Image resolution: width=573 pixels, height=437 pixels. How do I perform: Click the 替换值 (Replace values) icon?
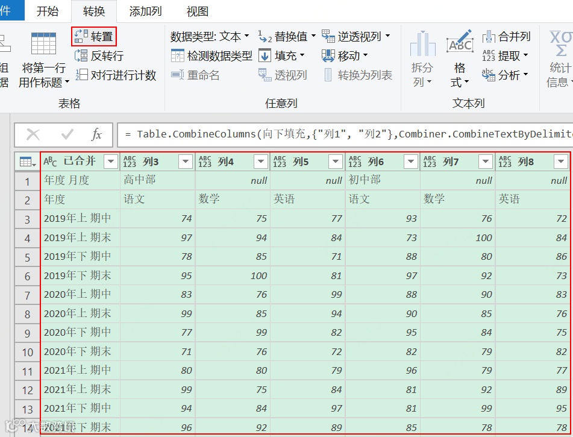click(265, 36)
